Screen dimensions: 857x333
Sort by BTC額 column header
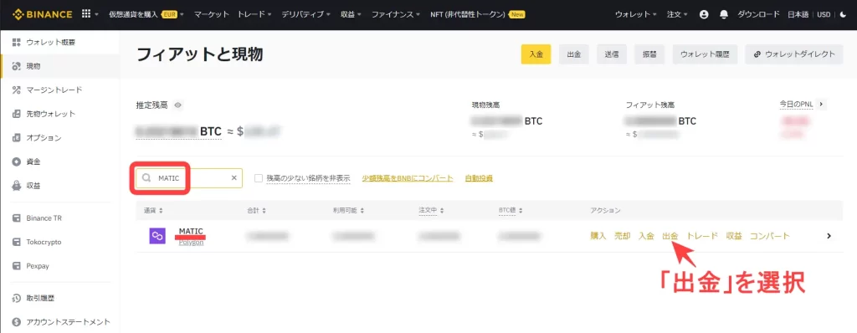click(x=511, y=210)
